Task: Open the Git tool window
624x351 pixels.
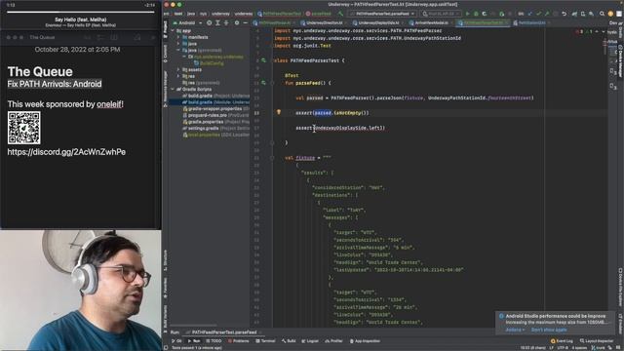Action: [176, 341]
